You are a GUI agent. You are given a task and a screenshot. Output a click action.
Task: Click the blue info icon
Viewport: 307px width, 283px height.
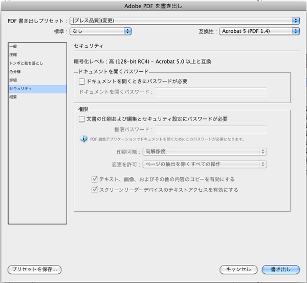tap(83, 139)
